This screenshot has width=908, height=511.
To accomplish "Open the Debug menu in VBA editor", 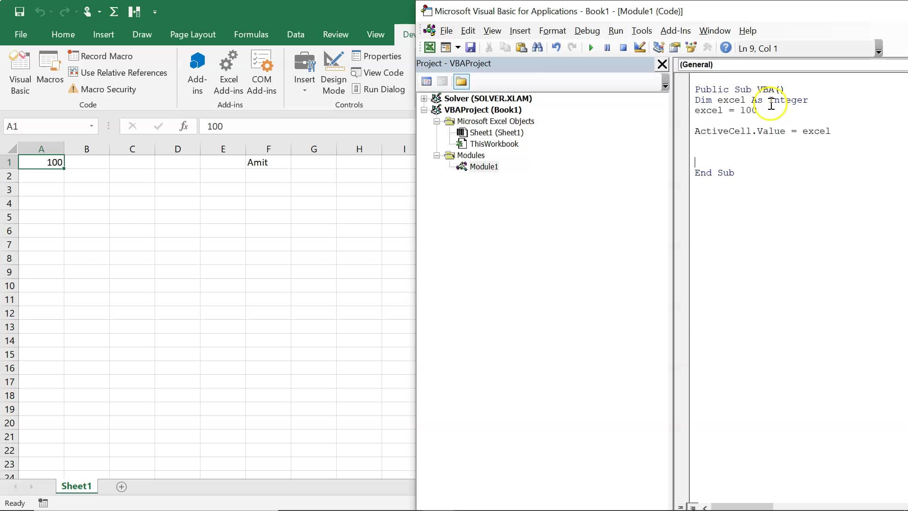I will tap(586, 30).
